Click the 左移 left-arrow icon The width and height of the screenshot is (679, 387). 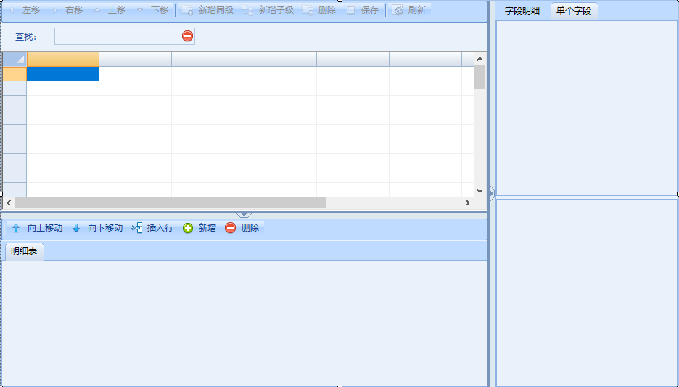(x=12, y=10)
